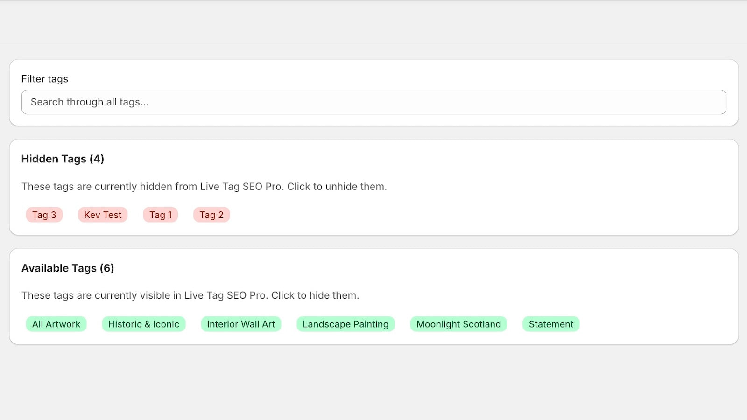Hide the 'Interior Wall Art' tag
Screen dimensions: 747x420
241,324
